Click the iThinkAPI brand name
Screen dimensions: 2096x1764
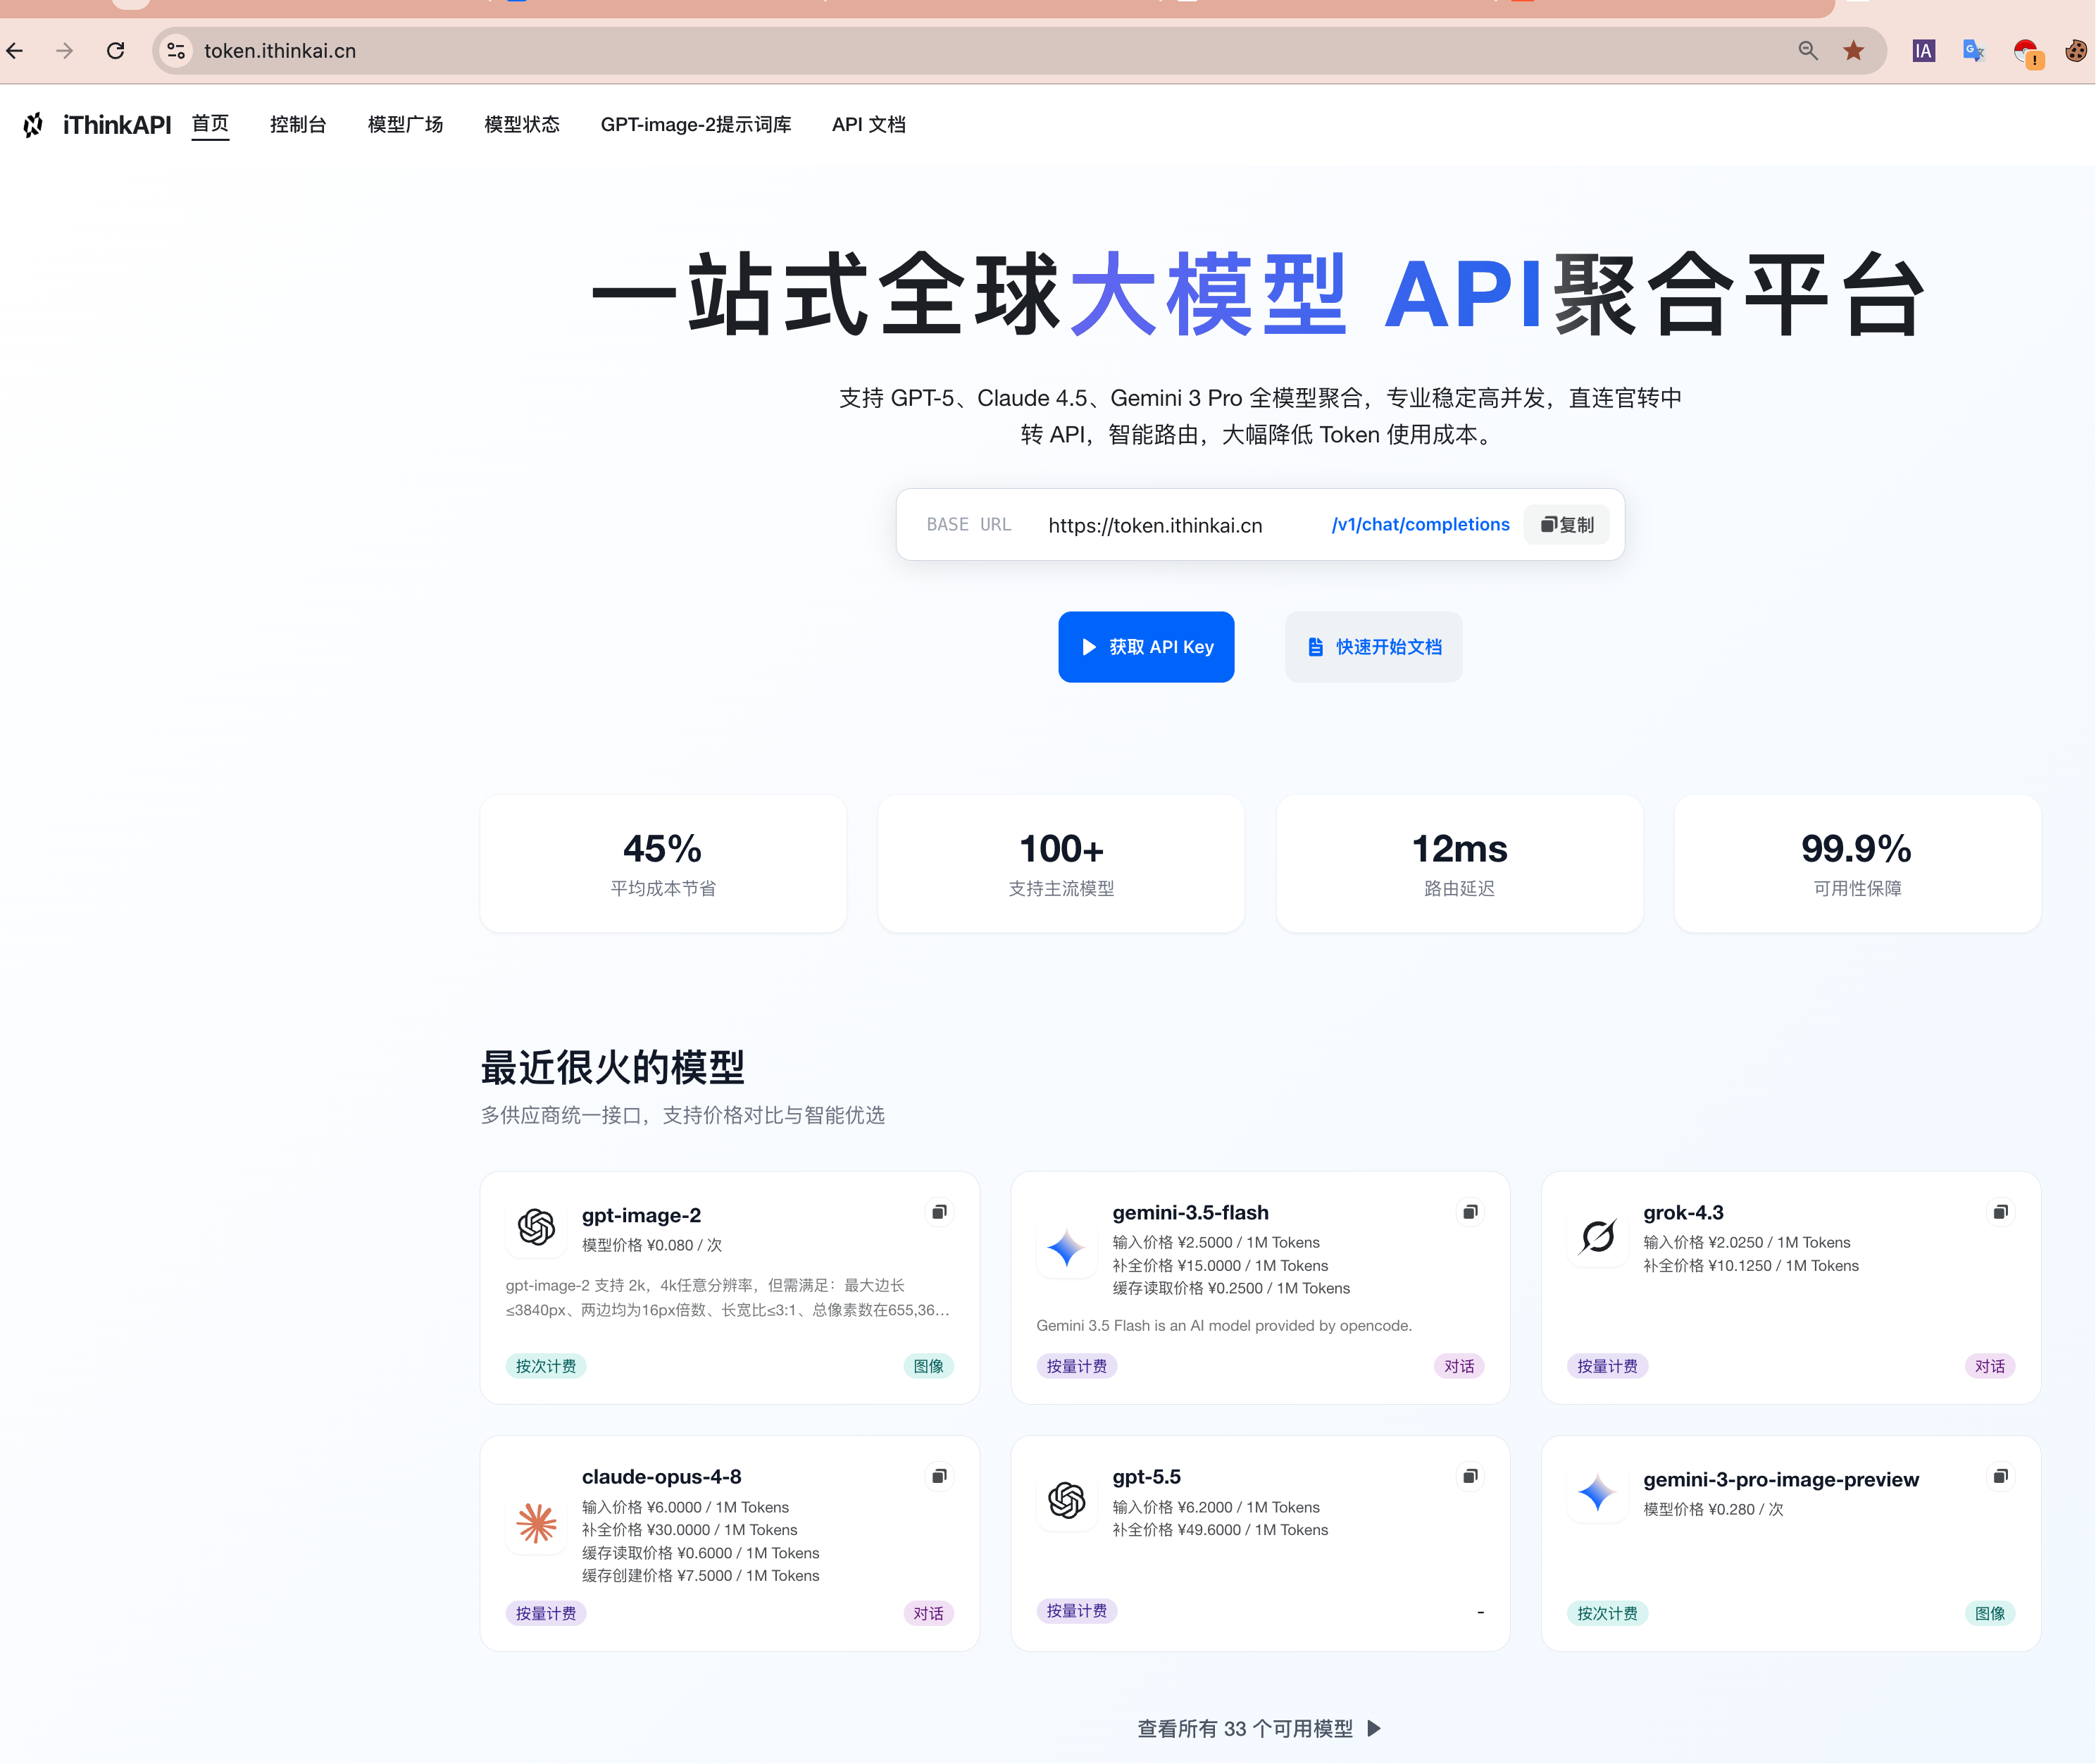pos(117,125)
